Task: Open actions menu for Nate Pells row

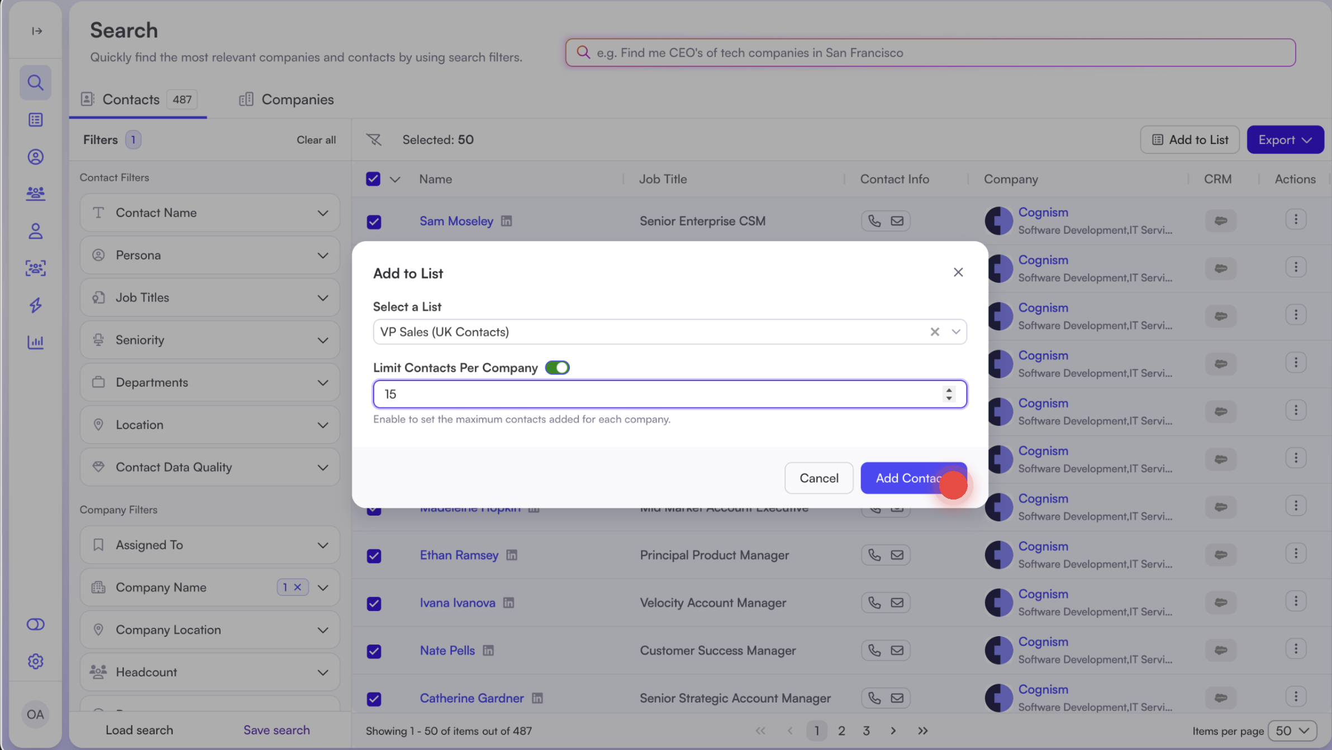Action: click(x=1295, y=649)
